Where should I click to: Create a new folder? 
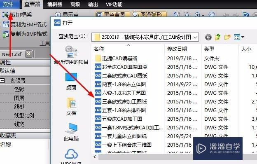coord(227,37)
